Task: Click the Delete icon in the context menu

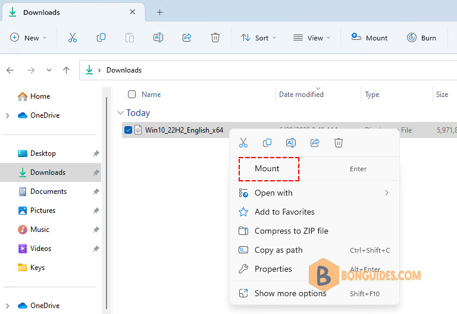Action: coord(339,143)
